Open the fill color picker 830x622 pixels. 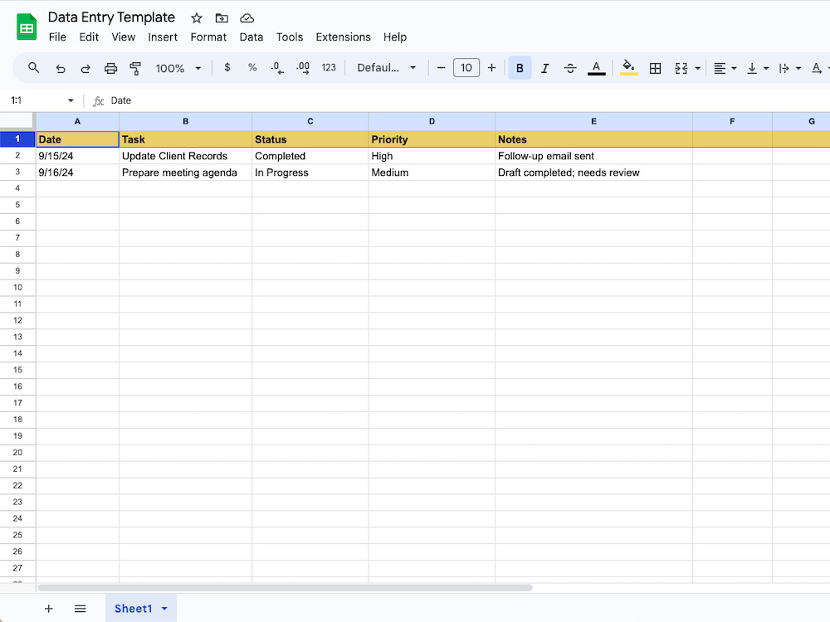[628, 68]
